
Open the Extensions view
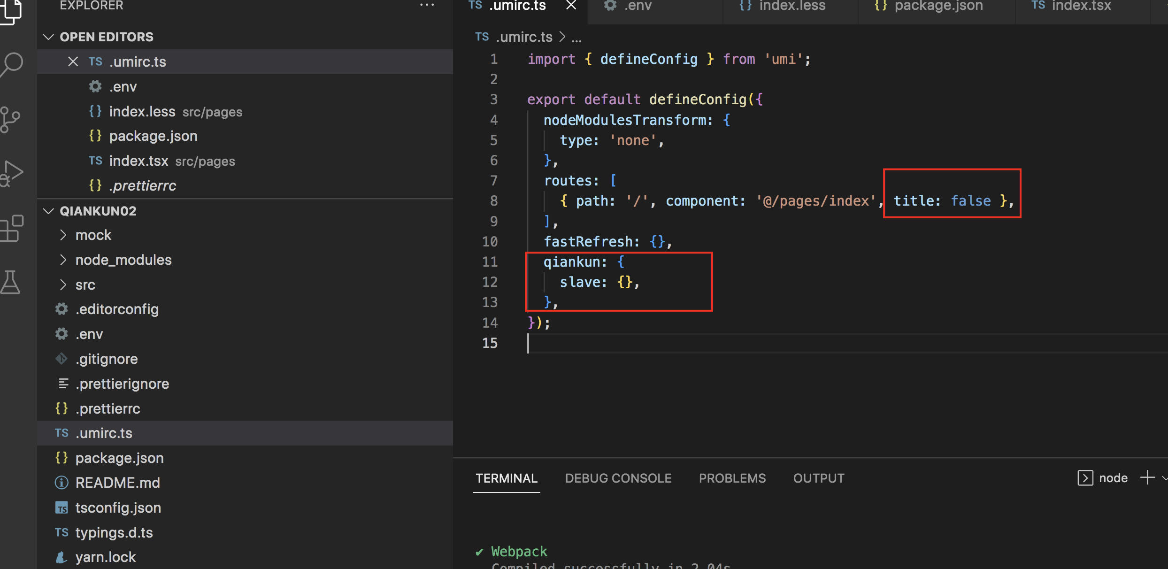coord(12,228)
